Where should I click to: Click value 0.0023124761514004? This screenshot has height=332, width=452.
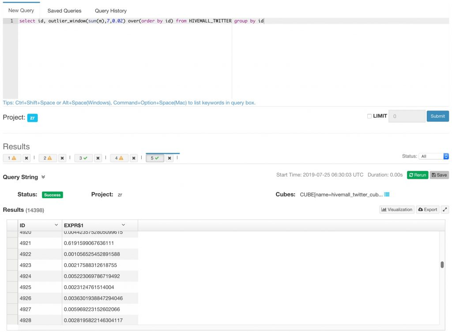(89, 287)
